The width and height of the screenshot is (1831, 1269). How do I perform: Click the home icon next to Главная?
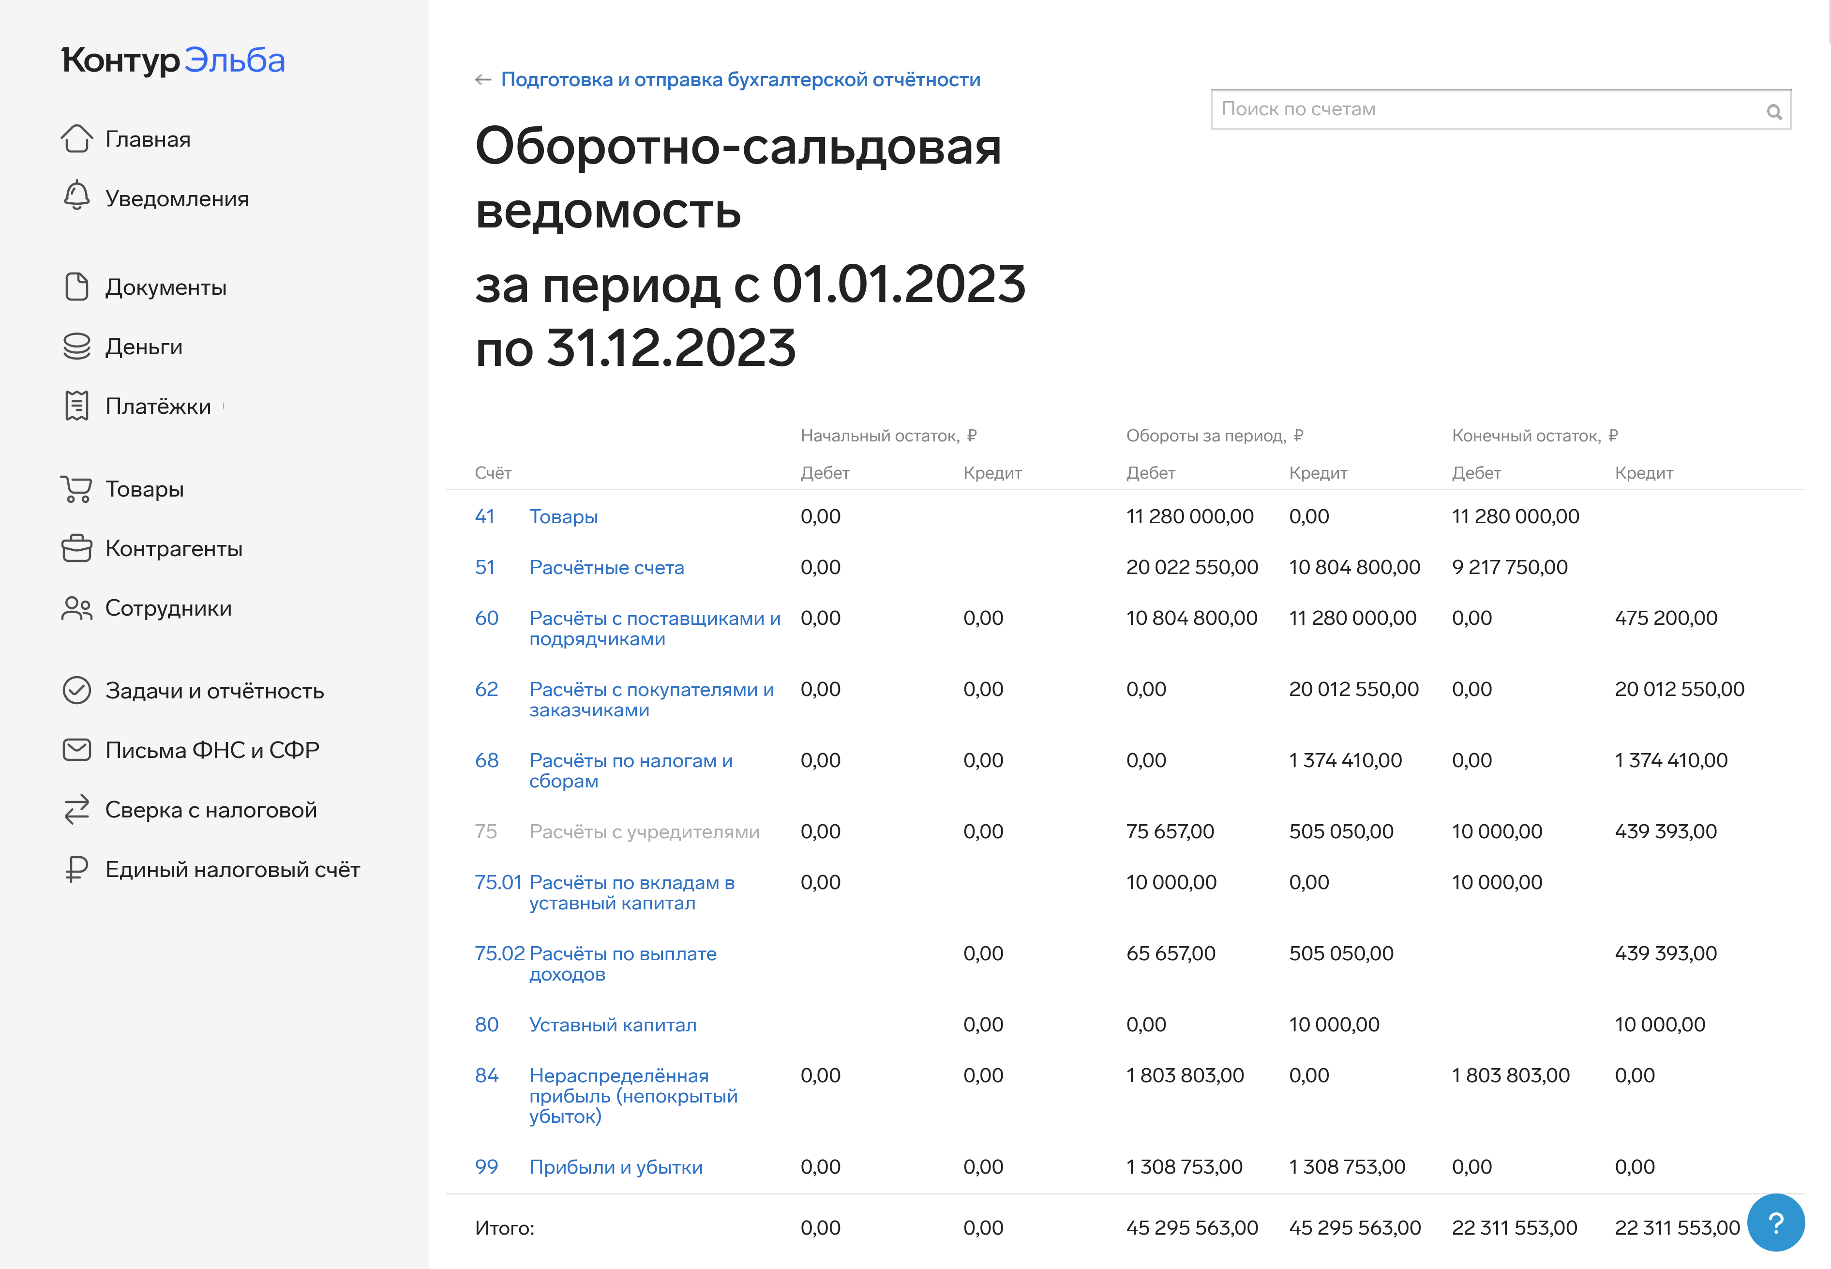76,138
